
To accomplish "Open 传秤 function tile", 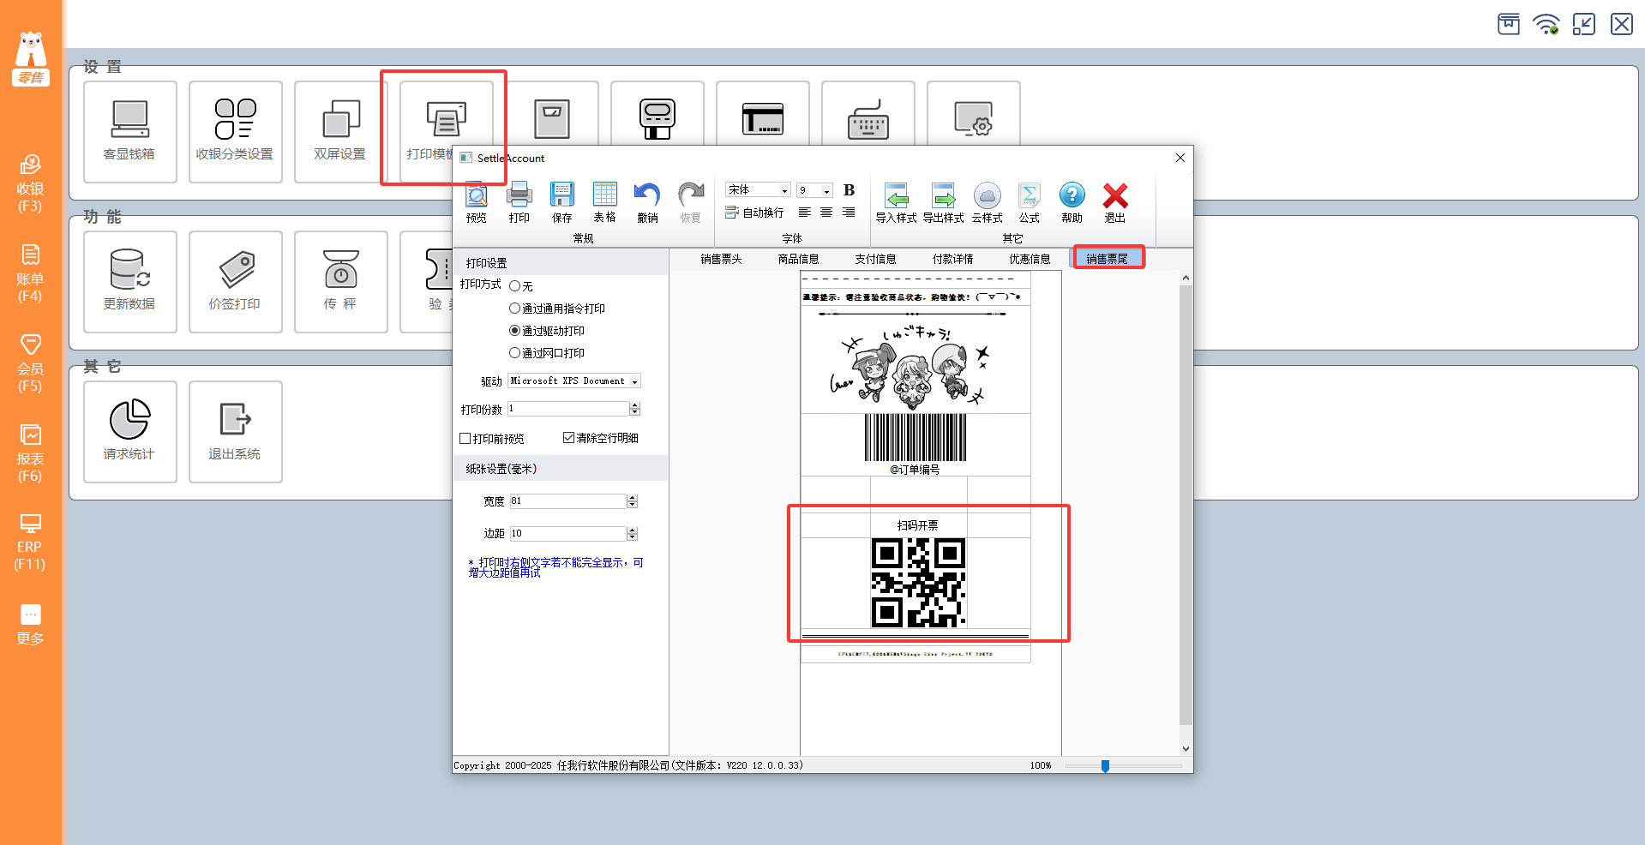I will [x=341, y=282].
